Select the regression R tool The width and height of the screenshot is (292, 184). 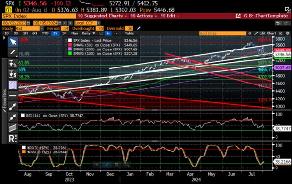click(13, 138)
